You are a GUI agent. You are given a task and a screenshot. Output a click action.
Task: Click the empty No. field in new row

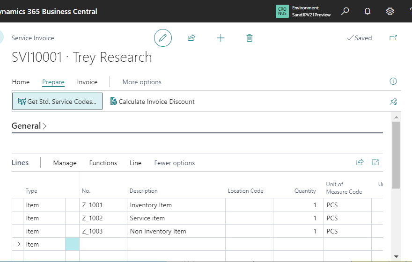point(103,244)
